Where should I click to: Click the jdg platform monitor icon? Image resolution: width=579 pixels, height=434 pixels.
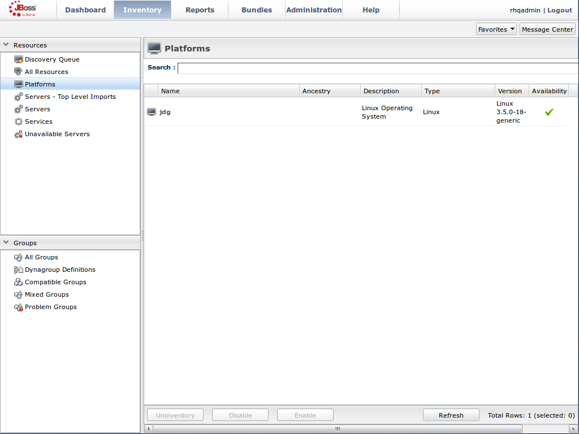coord(152,112)
